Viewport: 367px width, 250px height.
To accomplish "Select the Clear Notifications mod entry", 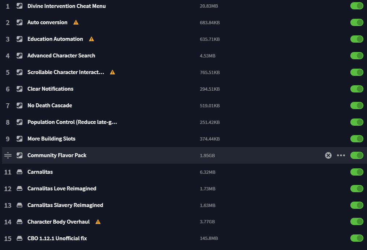I will pyautogui.click(x=50, y=89).
